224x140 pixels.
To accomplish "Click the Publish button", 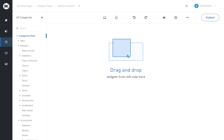I will tap(210, 18).
